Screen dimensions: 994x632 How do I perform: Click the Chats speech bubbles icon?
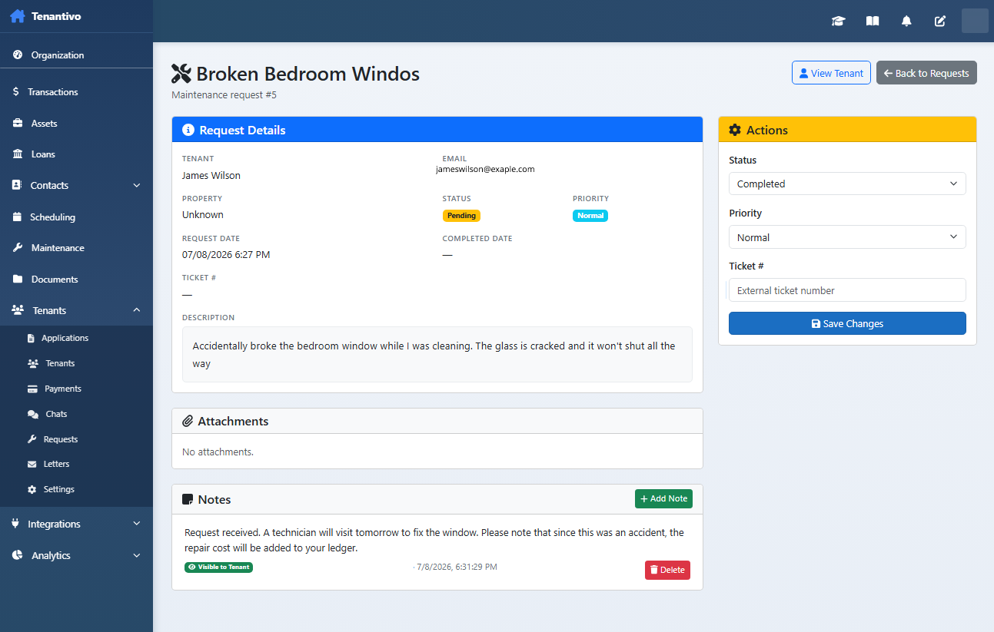[33, 414]
